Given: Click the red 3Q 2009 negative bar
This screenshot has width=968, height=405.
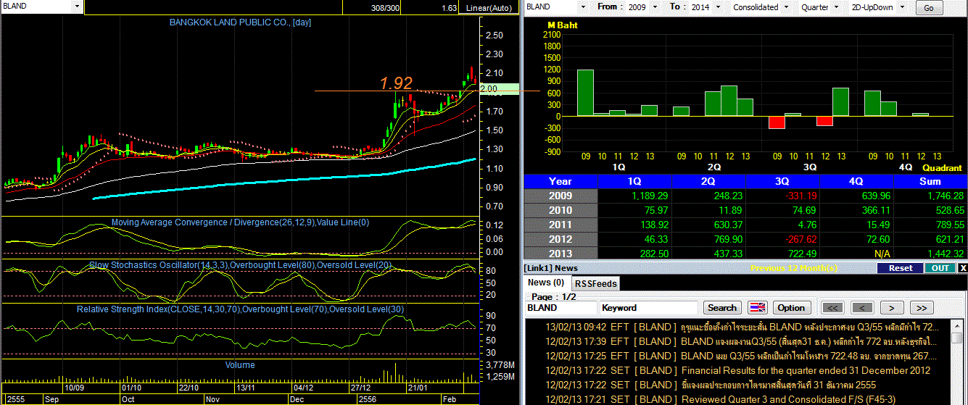Looking at the screenshot, I should pos(777,122).
